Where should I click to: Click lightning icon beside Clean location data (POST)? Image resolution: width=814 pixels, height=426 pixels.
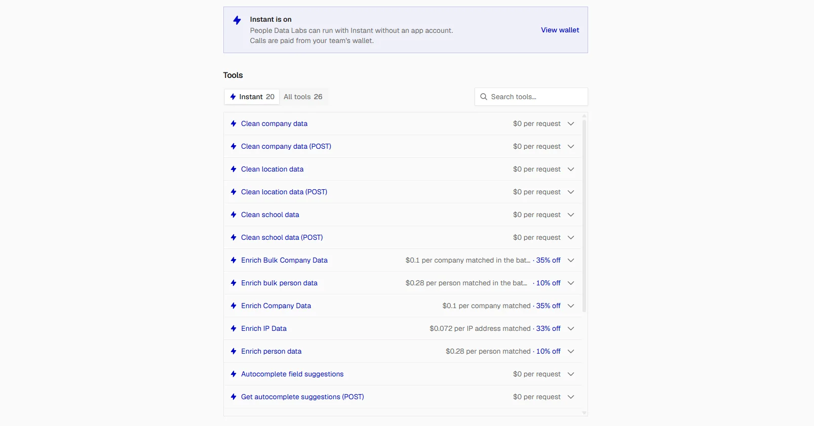234,192
